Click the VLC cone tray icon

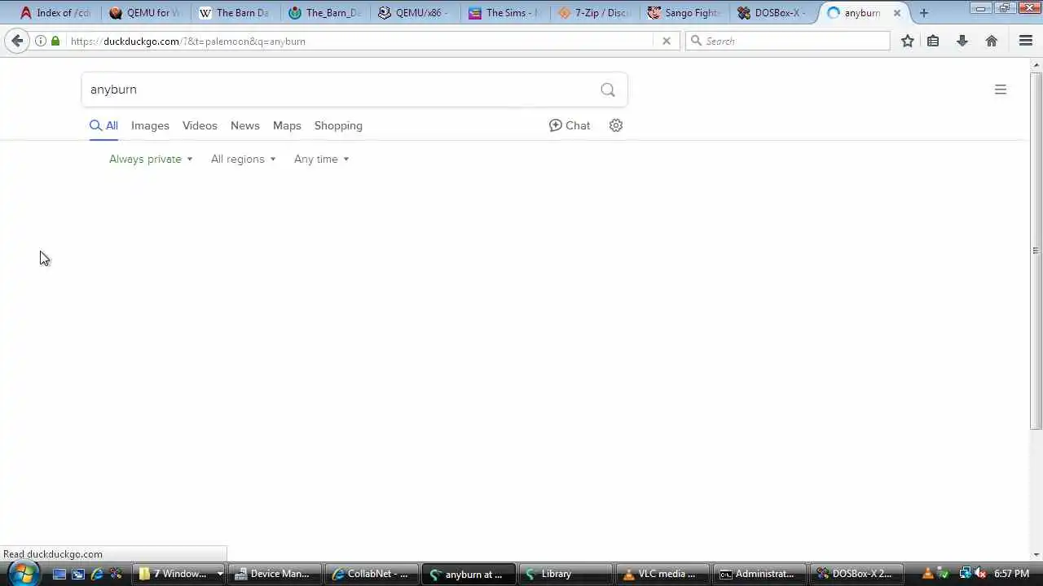928,574
